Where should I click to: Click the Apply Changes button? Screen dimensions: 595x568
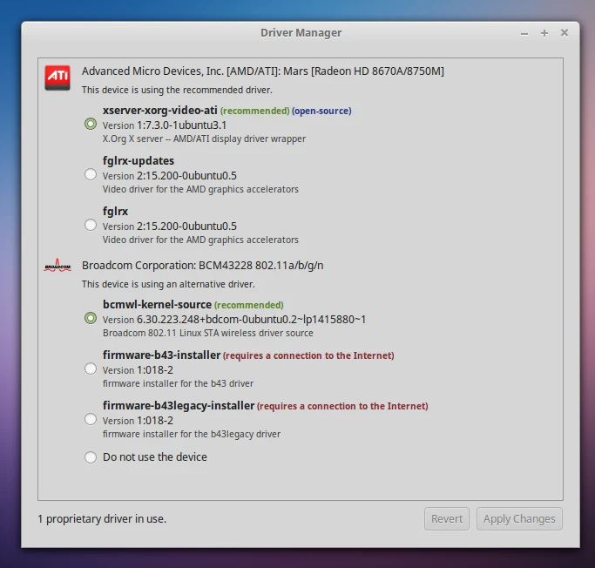coord(519,518)
